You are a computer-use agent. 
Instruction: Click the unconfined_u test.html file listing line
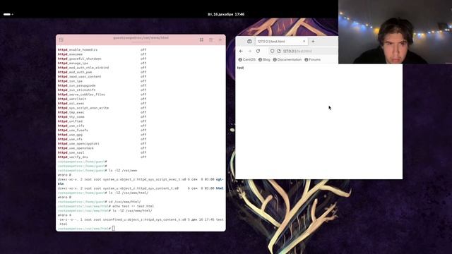coord(141,222)
